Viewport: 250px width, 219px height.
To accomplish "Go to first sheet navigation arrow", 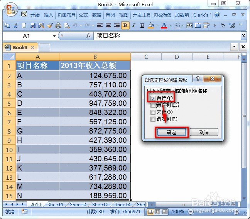I will pyautogui.click(x=7, y=204).
